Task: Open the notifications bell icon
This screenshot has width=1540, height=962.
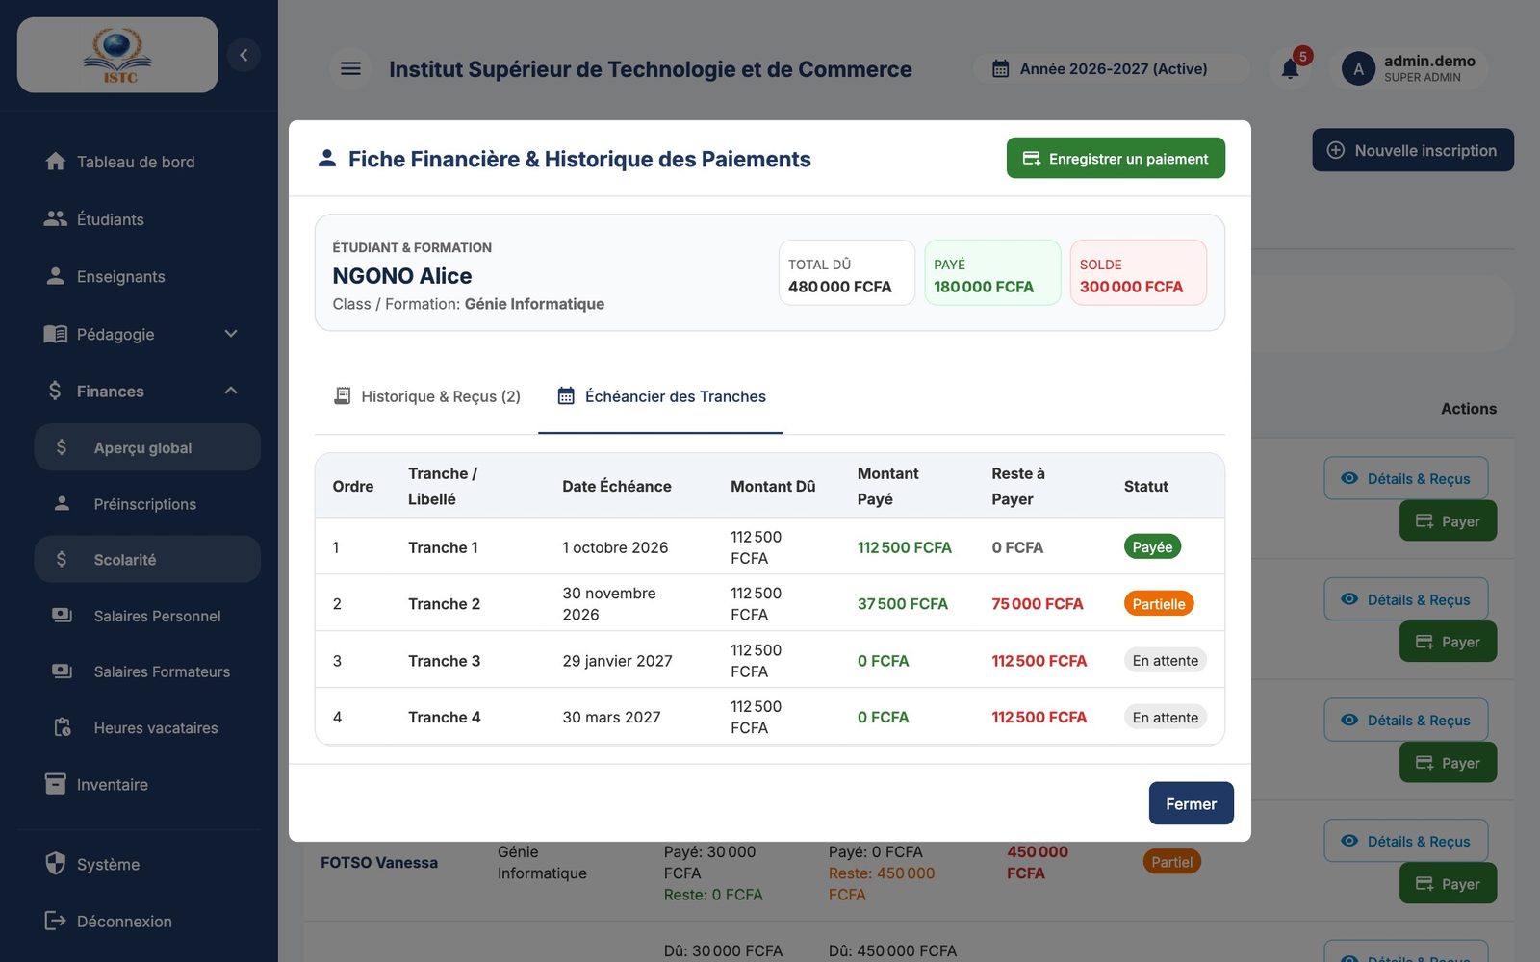Action: (x=1290, y=68)
